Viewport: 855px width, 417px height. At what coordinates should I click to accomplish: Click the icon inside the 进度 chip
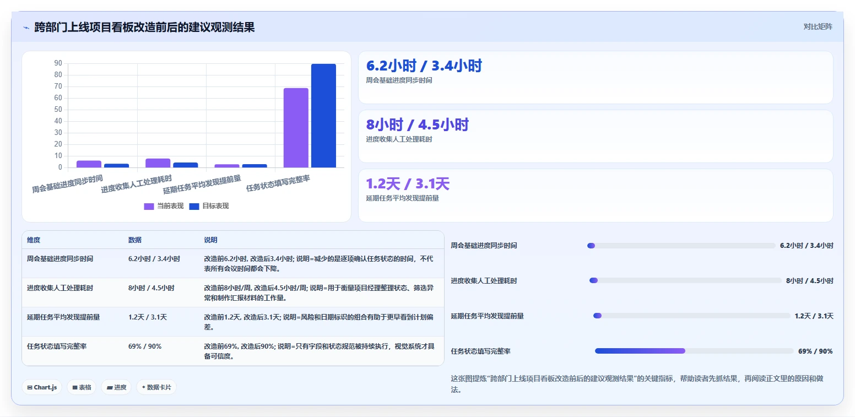(x=110, y=388)
